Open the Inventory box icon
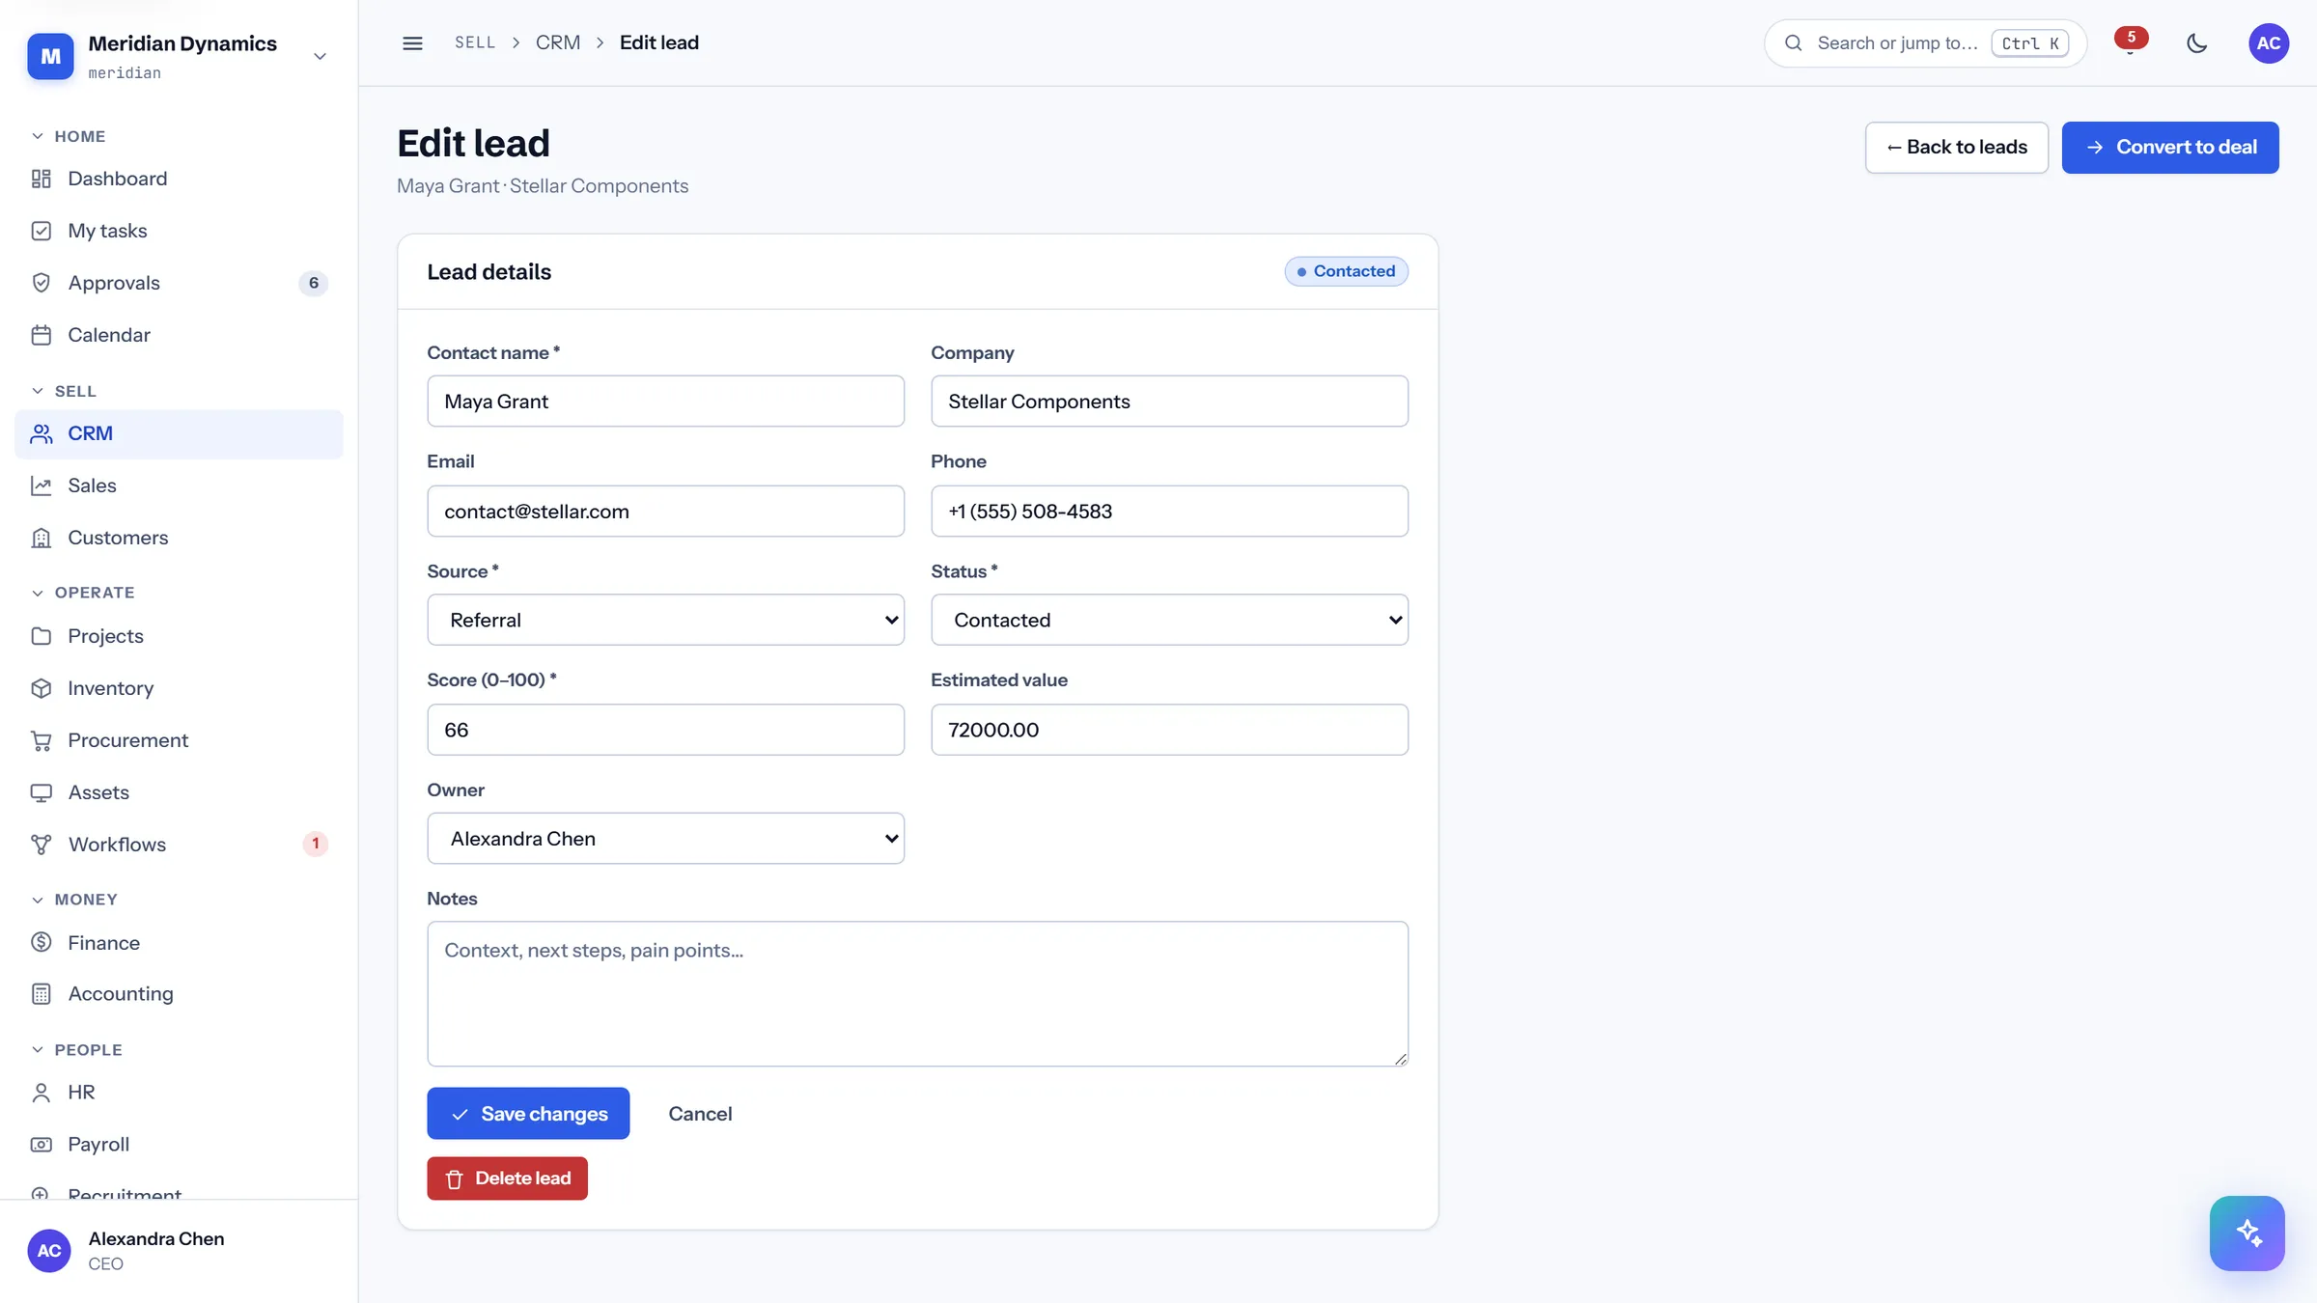The height and width of the screenshot is (1303, 2317). click(41, 688)
